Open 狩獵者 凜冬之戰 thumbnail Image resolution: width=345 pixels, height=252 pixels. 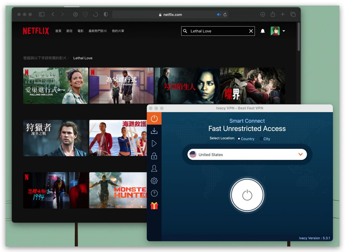[56, 138]
